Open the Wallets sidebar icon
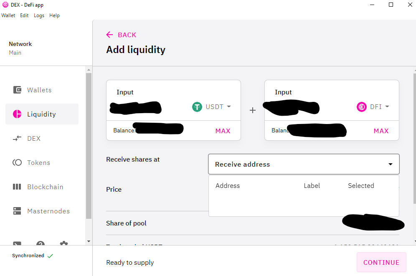The image size is (416, 276). pos(17,90)
